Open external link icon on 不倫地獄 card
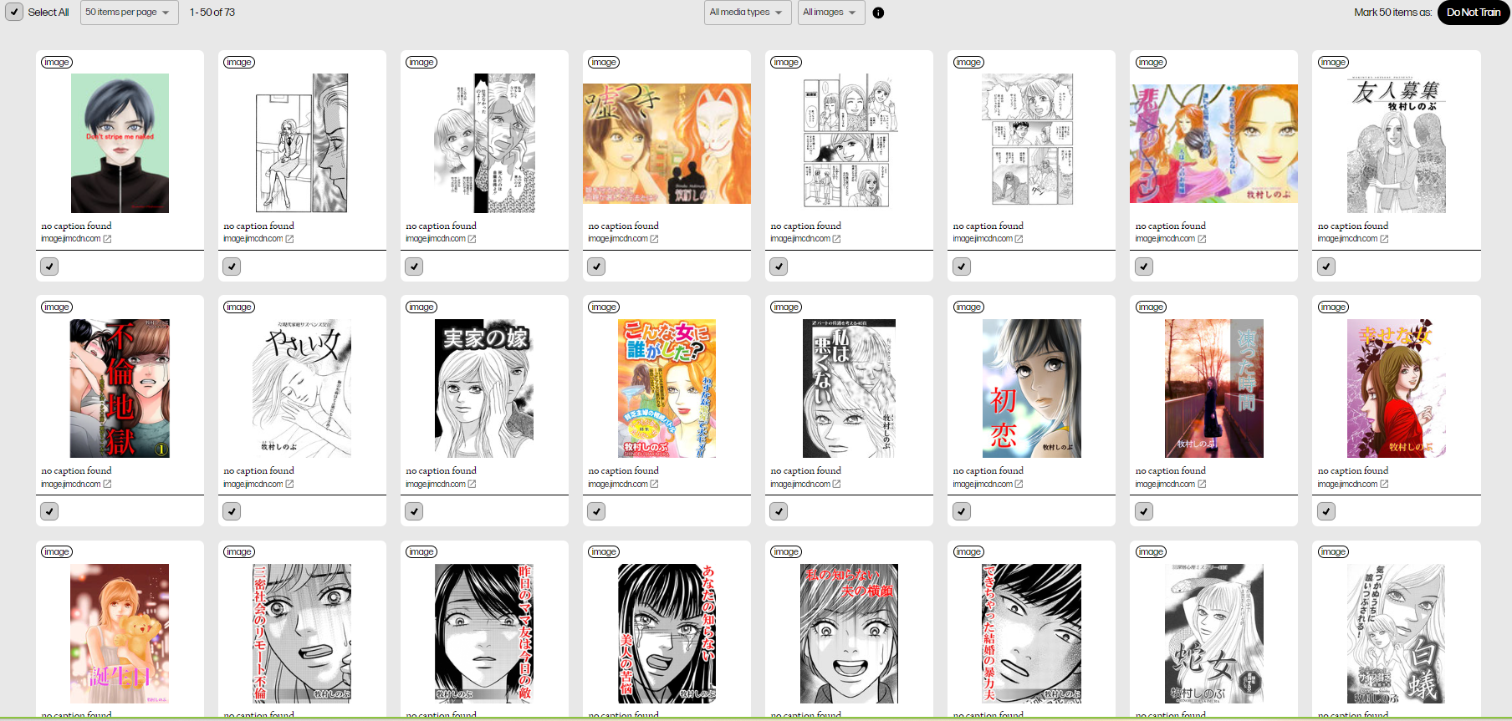This screenshot has height=721, width=1512. [x=107, y=484]
